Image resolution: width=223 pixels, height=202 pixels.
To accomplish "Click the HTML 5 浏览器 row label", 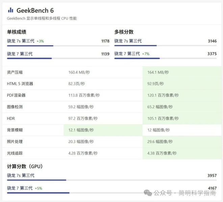I will 20,84.
